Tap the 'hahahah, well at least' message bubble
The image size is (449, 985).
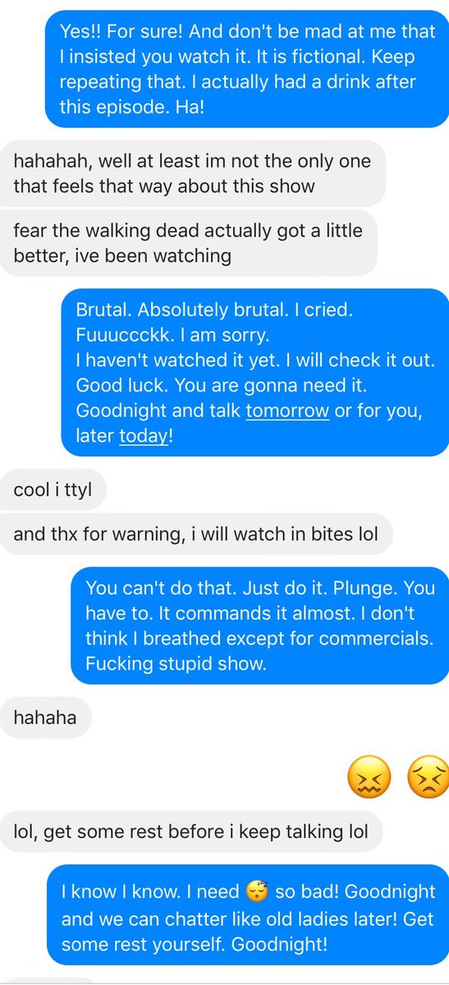click(192, 173)
